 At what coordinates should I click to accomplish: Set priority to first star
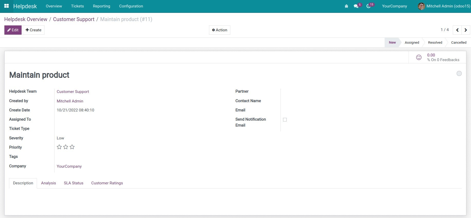pos(59,147)
